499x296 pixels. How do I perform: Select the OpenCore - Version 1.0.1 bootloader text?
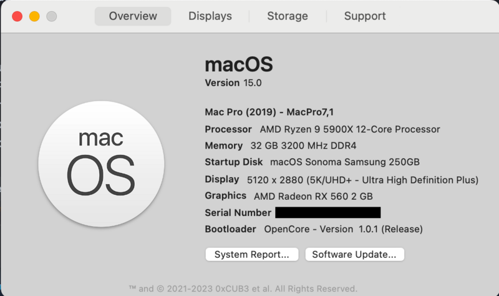tap(344, 229)
